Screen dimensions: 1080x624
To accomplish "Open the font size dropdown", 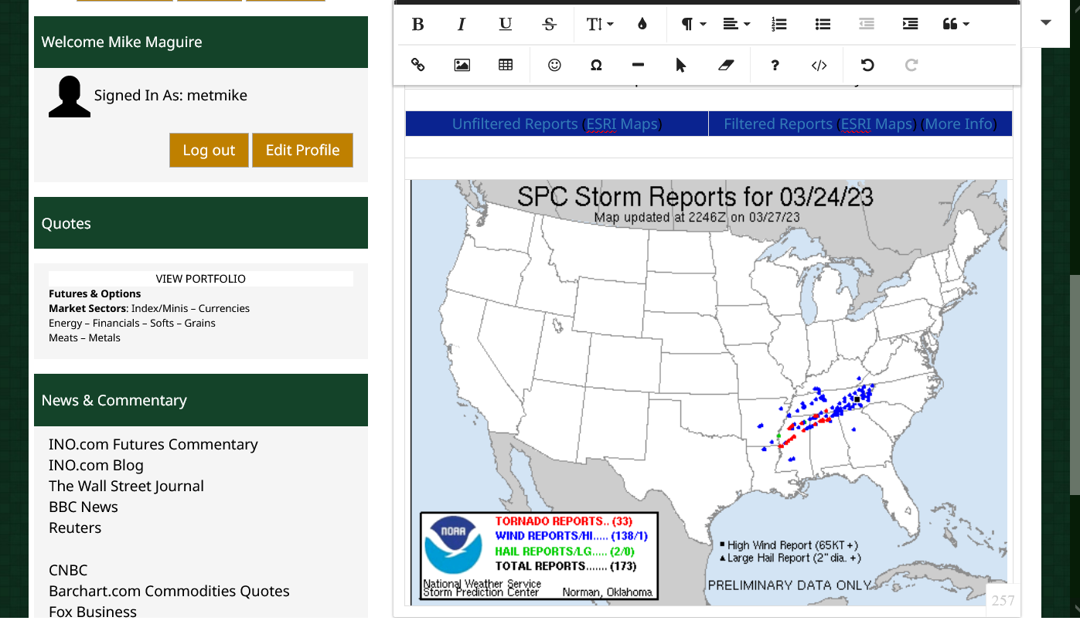I will 599,25.
